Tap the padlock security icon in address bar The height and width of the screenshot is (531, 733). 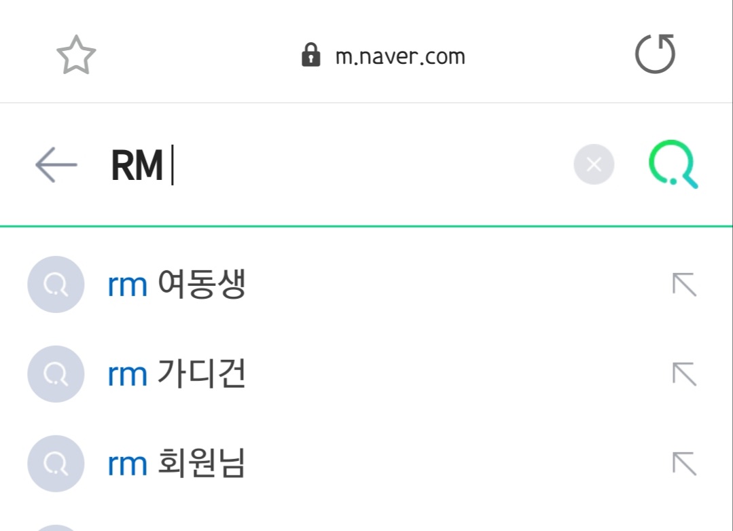point(311,55)
